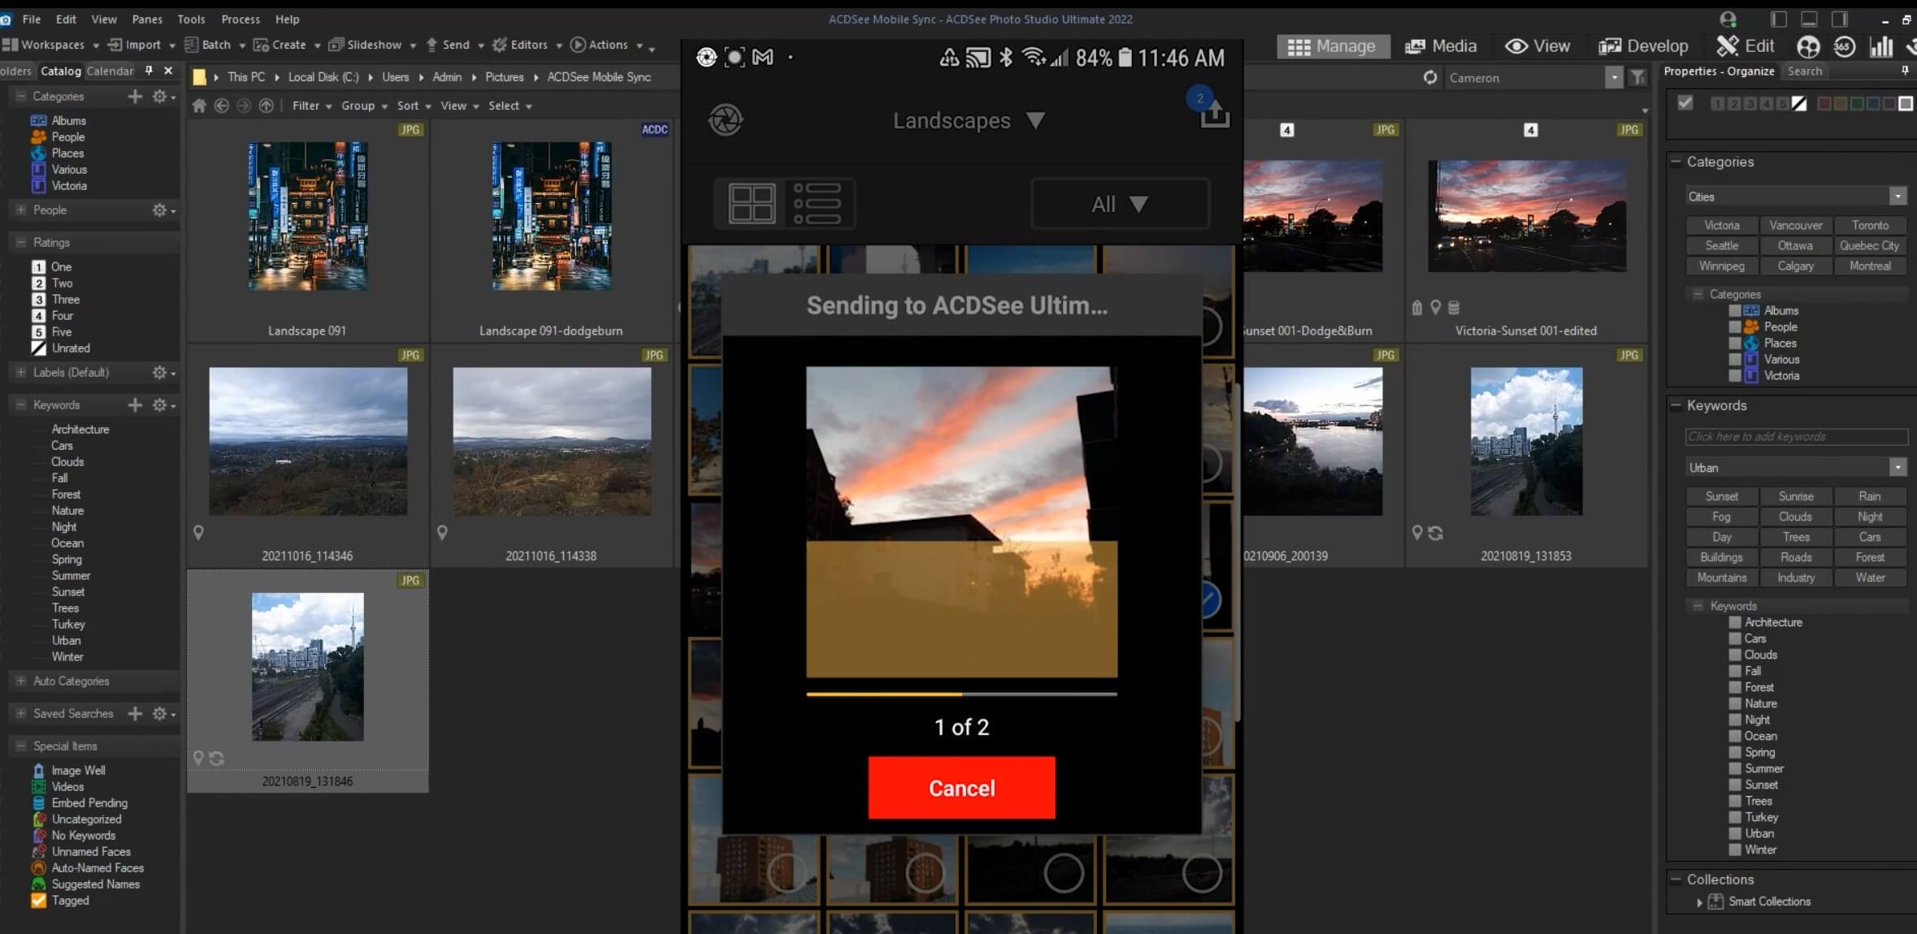Click the user account icon in the title bar
This screenshot has height=934, width=1917.
(1728, 19)
